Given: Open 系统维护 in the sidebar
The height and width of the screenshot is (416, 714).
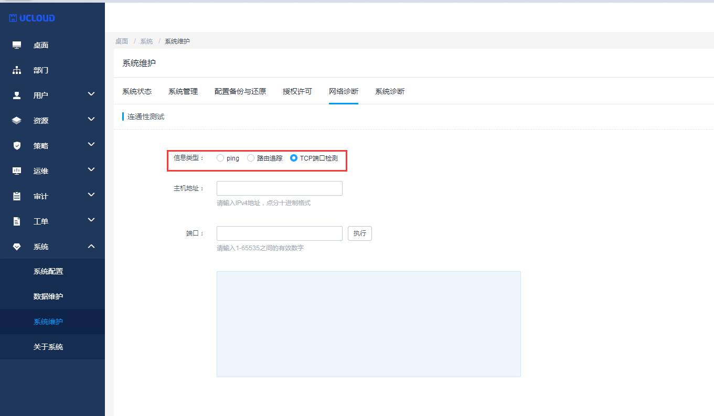Looking at the screenshot, I should [x=48, y=322].
